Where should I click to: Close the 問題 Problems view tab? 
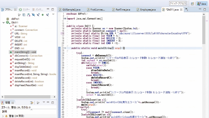point(13,103)
